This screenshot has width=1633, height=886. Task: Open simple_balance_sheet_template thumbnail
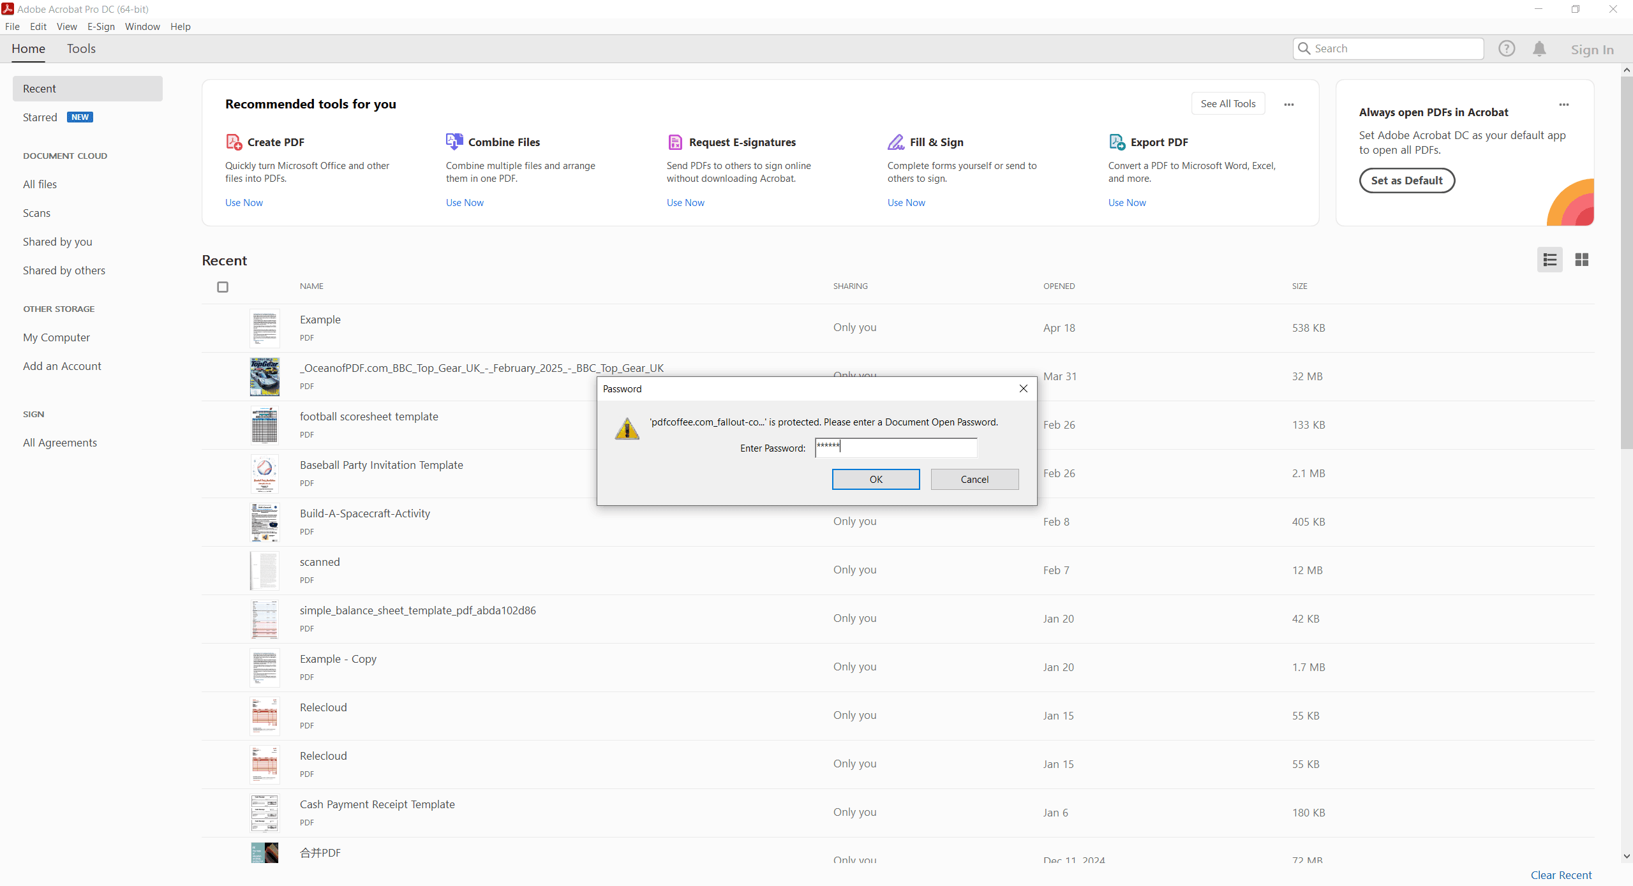[x=264, y=619]
